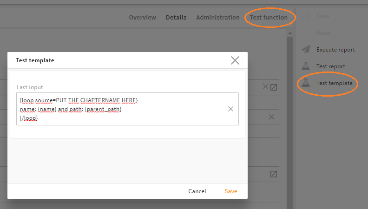Image resolution: width=368 pixels, height=209 pixels.
Task: Click the Execute report paper plane icon
Action: 306,50
